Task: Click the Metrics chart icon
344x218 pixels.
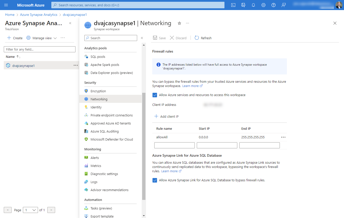Action: tap(86, 166)
